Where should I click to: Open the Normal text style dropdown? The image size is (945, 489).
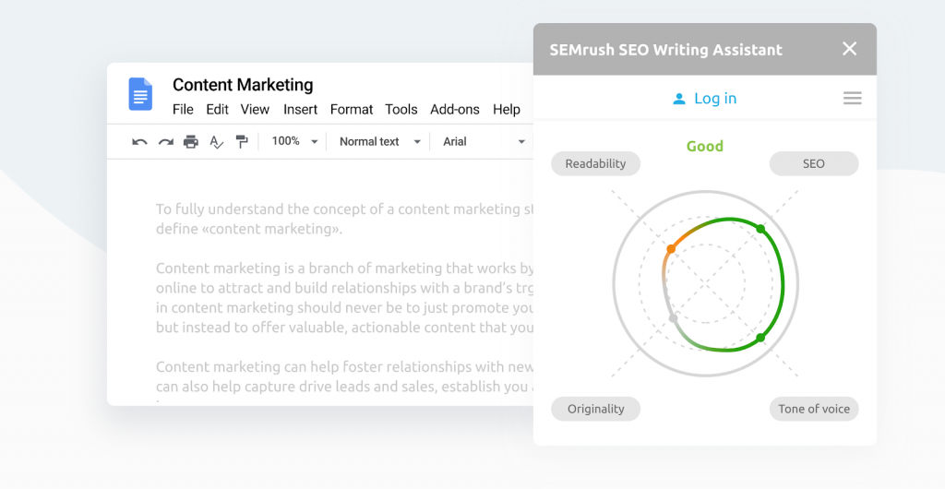[378, 141]
